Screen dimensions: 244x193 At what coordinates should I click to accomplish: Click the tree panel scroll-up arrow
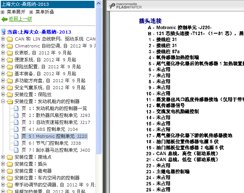pos(98,3)
